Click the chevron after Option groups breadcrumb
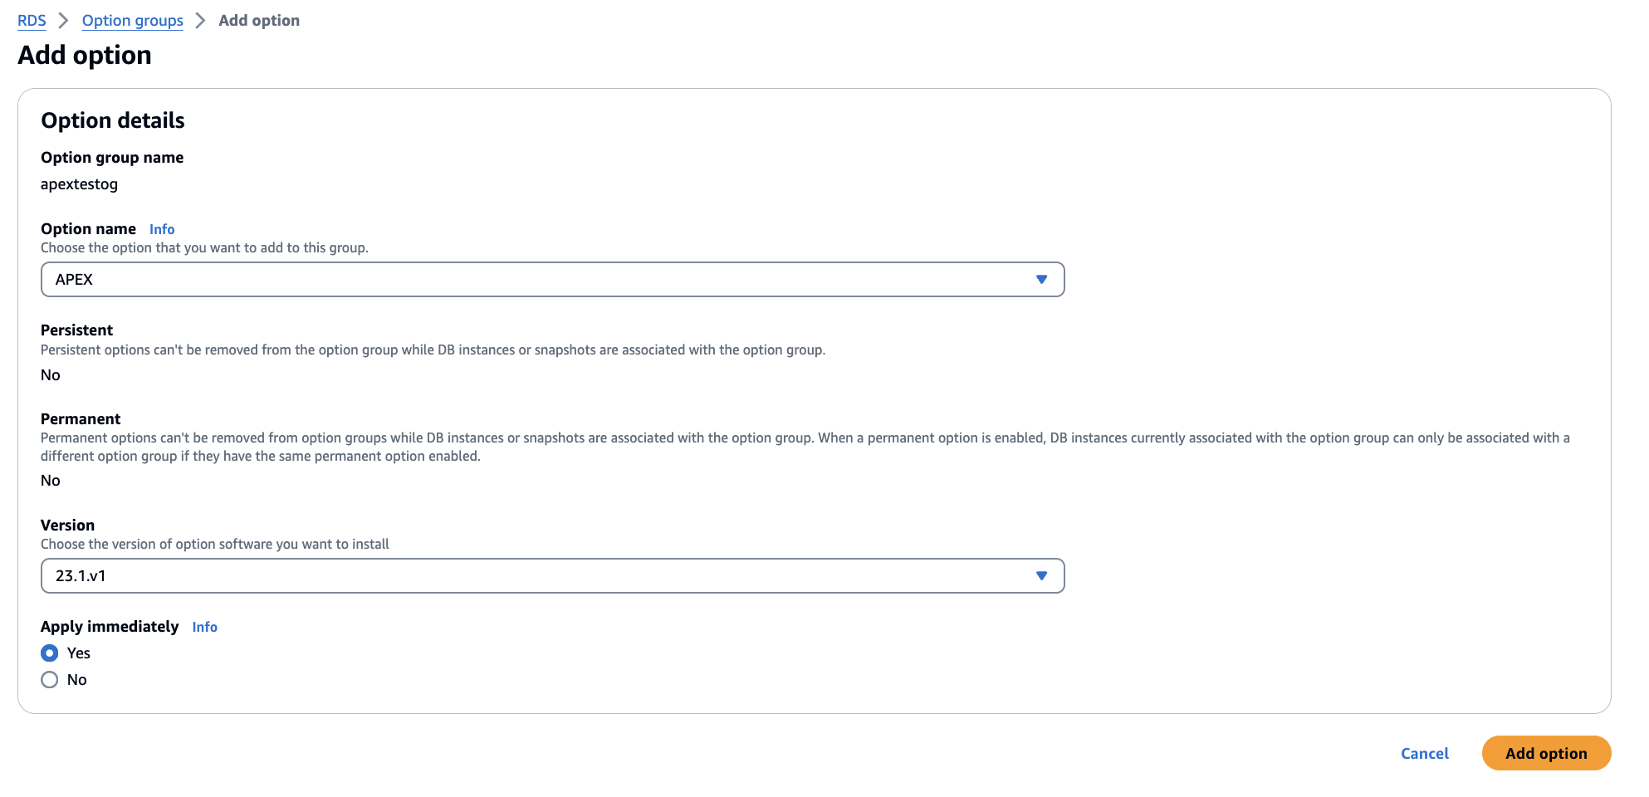The image size is (1649, 797). pyautogui.click(x=200, y=21)
